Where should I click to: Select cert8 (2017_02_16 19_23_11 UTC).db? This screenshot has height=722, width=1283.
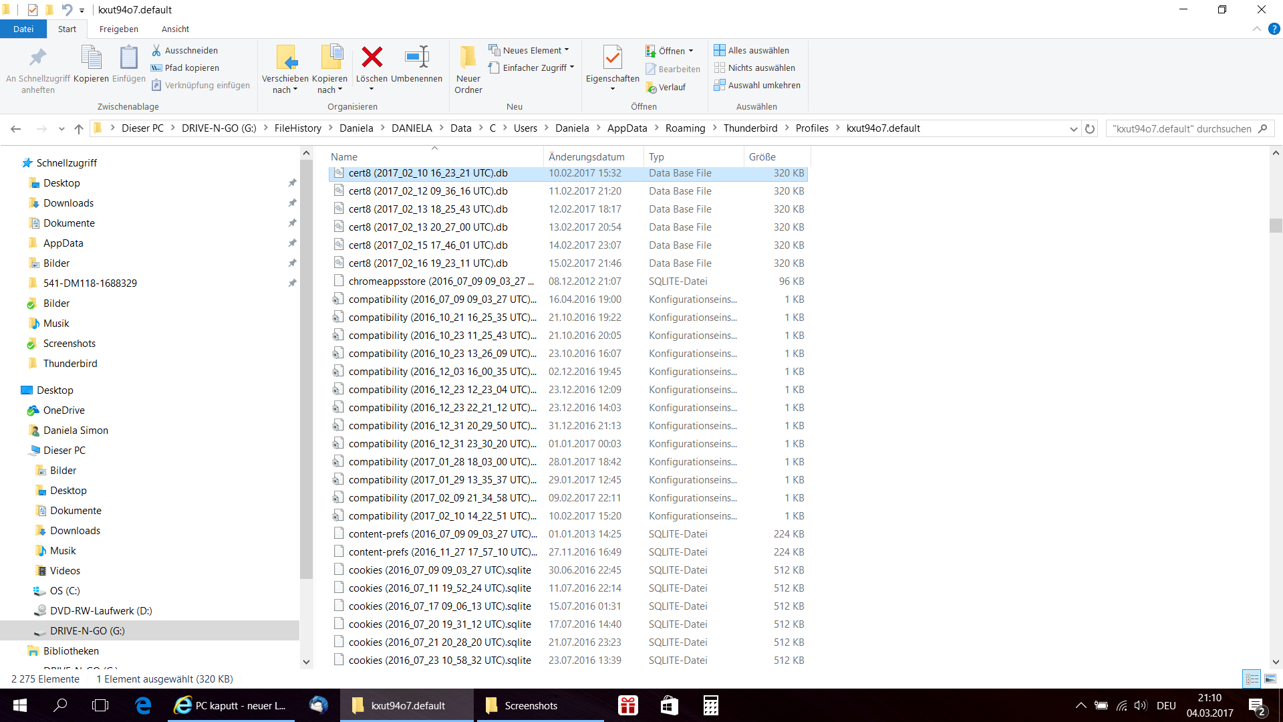568,263
